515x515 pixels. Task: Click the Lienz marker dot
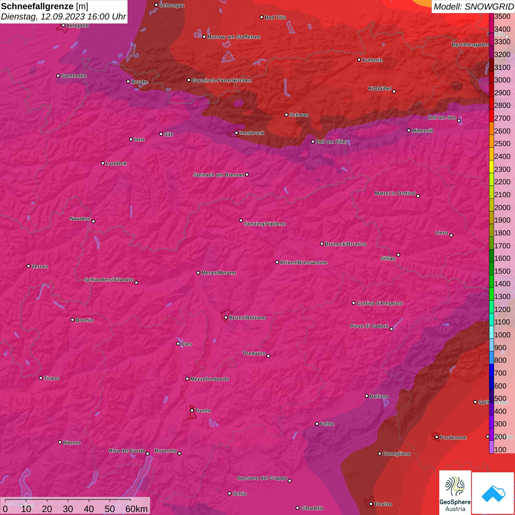pos(451,235)
